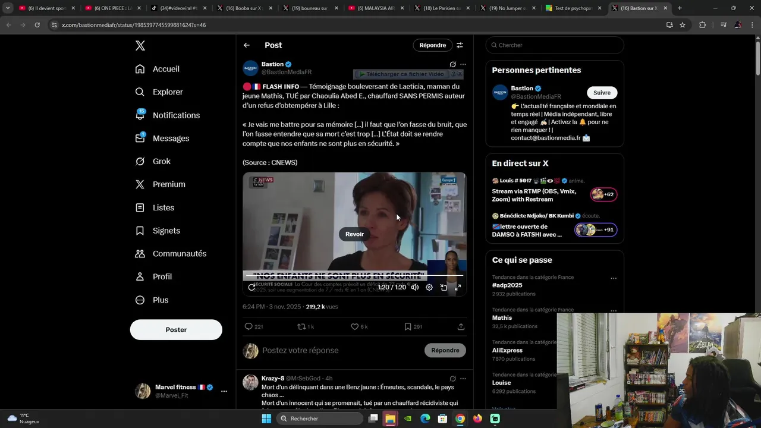Screen dimensions: 761x428
Task: Go back with the Post header arrow
Action: tap(247, 45)
